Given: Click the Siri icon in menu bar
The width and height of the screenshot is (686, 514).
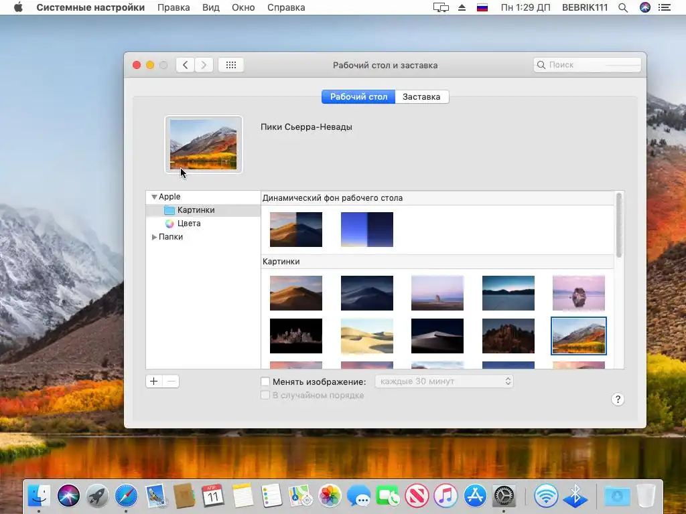Looking at the screenshot, I should [x=645, y=7].
